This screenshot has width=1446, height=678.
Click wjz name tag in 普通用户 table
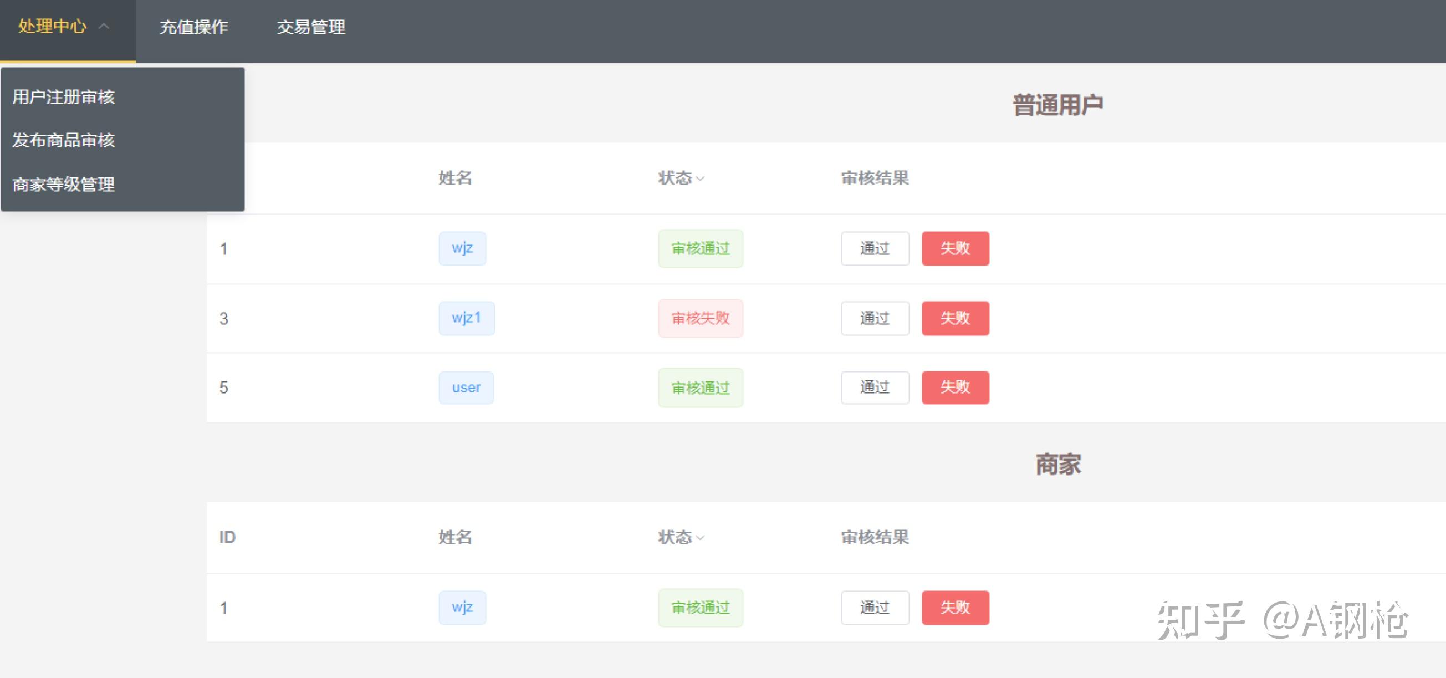click(x=462, y=248)
